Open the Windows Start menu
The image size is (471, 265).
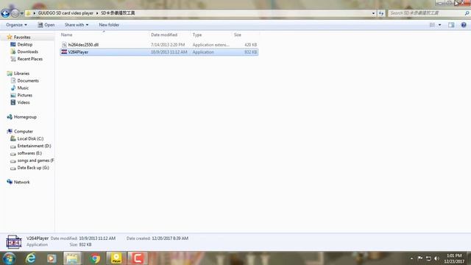coord(9,258)
